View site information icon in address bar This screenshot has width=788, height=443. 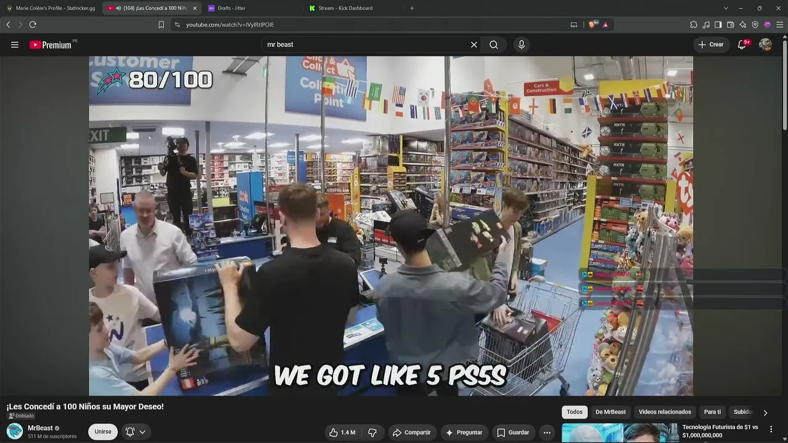point(177,25)
